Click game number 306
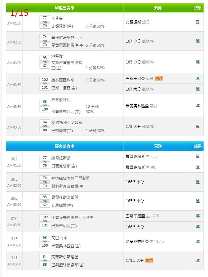 14,198
